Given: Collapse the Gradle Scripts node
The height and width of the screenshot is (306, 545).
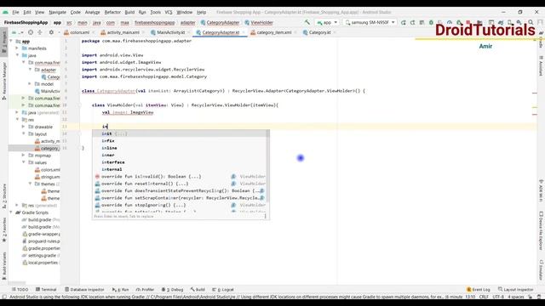Looking at the screenshot, I should click(11, 212).
